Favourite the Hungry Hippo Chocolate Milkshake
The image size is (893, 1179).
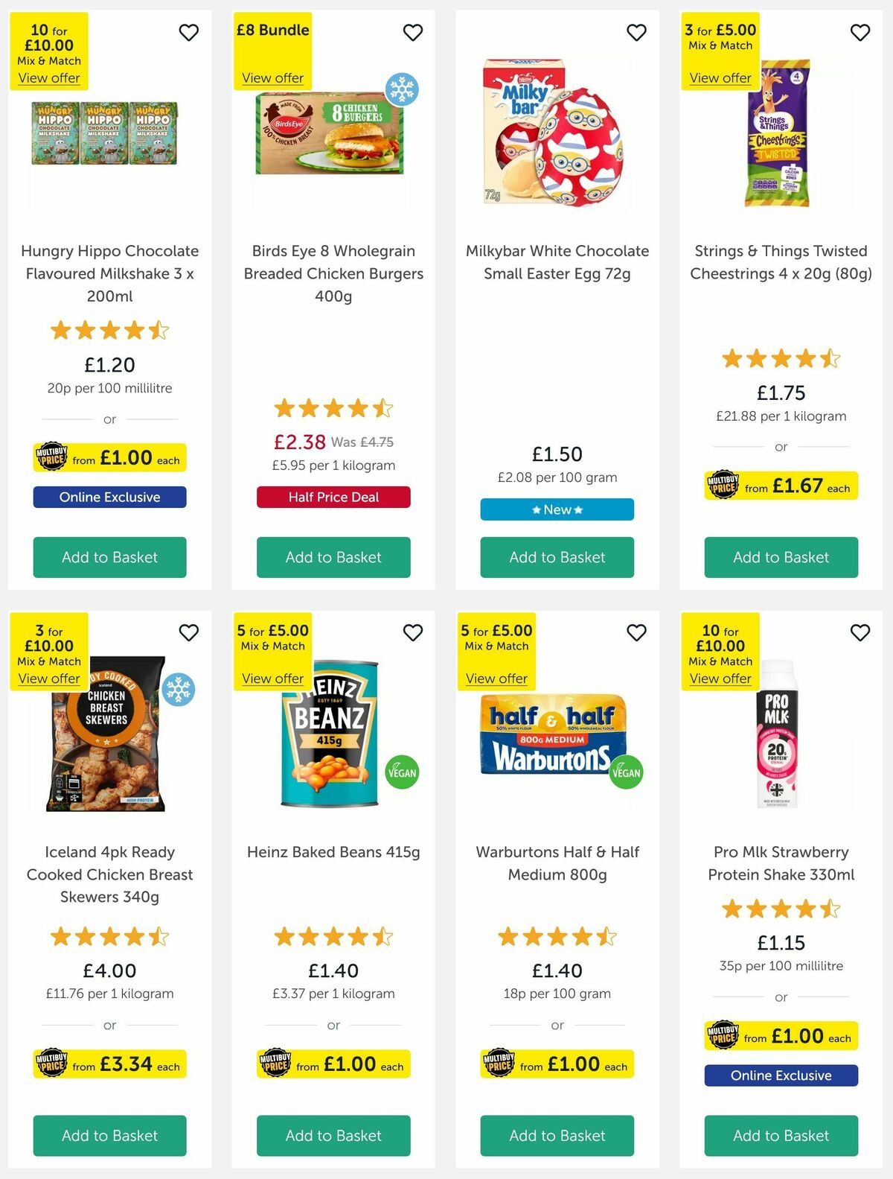coord(188,33)
